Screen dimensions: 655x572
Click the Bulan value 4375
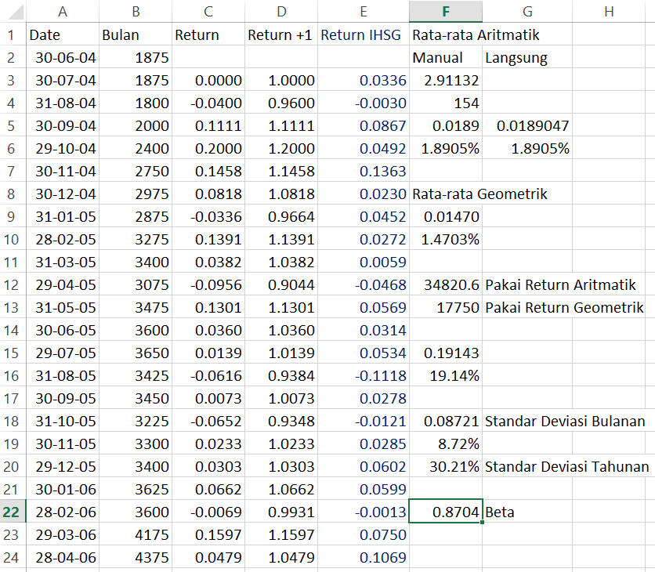pyautogui.click(x=136, y=558)
